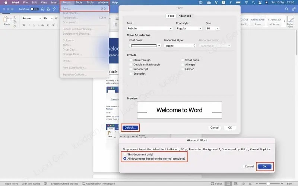Click the Italic formatting icon

(x=29, y=25)
